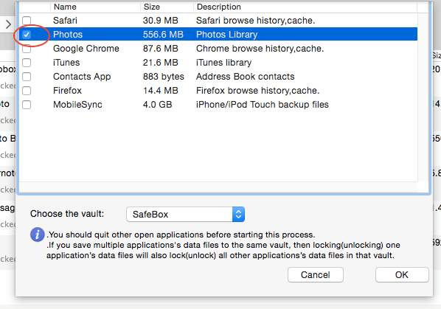The image size is (441, 309).
Task: Enable the Google Chrome checkbox
Action: click(27, 49)
